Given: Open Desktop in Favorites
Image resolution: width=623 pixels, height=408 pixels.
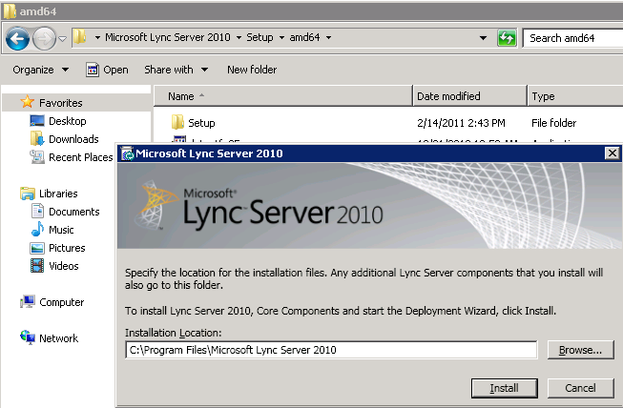Looking at the screenshot, I should tap(68, 121).
